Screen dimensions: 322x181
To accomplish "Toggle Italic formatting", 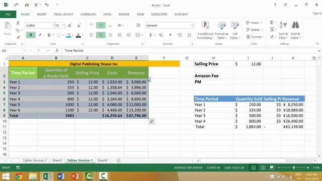I will (x=40, y=35).
